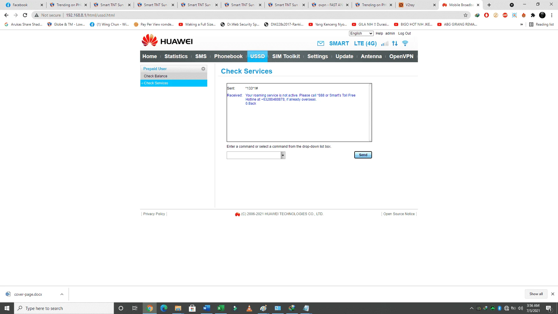Click the Huawei logo

pos(167,40)
